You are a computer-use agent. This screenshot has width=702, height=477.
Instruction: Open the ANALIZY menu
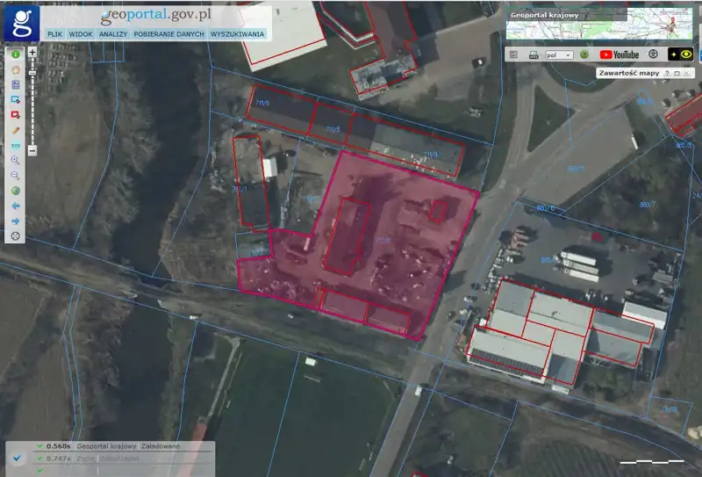(x=113, y=34)
